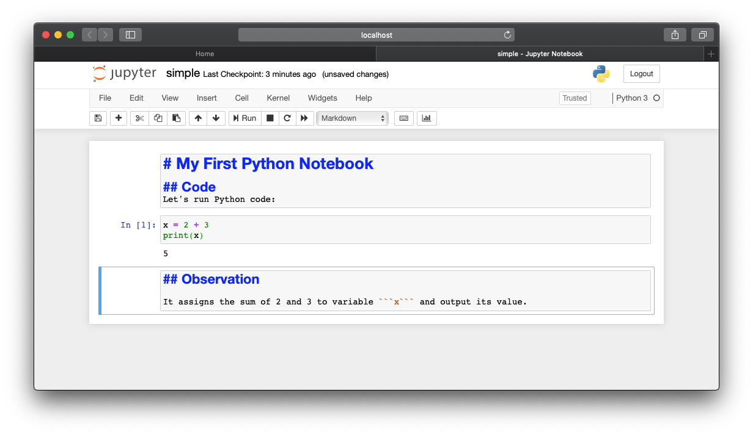Open the Widgets menu
Image resolution: width=753 pixels, height=435 pixels.
tap(322, 98)
